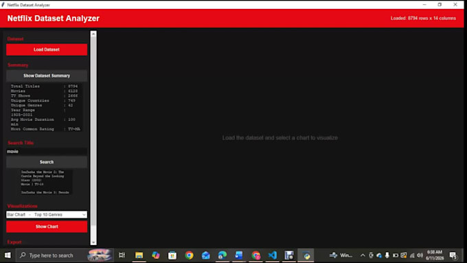Restore down the Netflix Dataset Analyzer window
Image resolution: width=467 pixels, height=263 pixels.
click(440, 5)
